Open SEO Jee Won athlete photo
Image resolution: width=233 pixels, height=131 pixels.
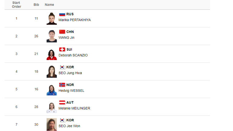coord(52,124)
